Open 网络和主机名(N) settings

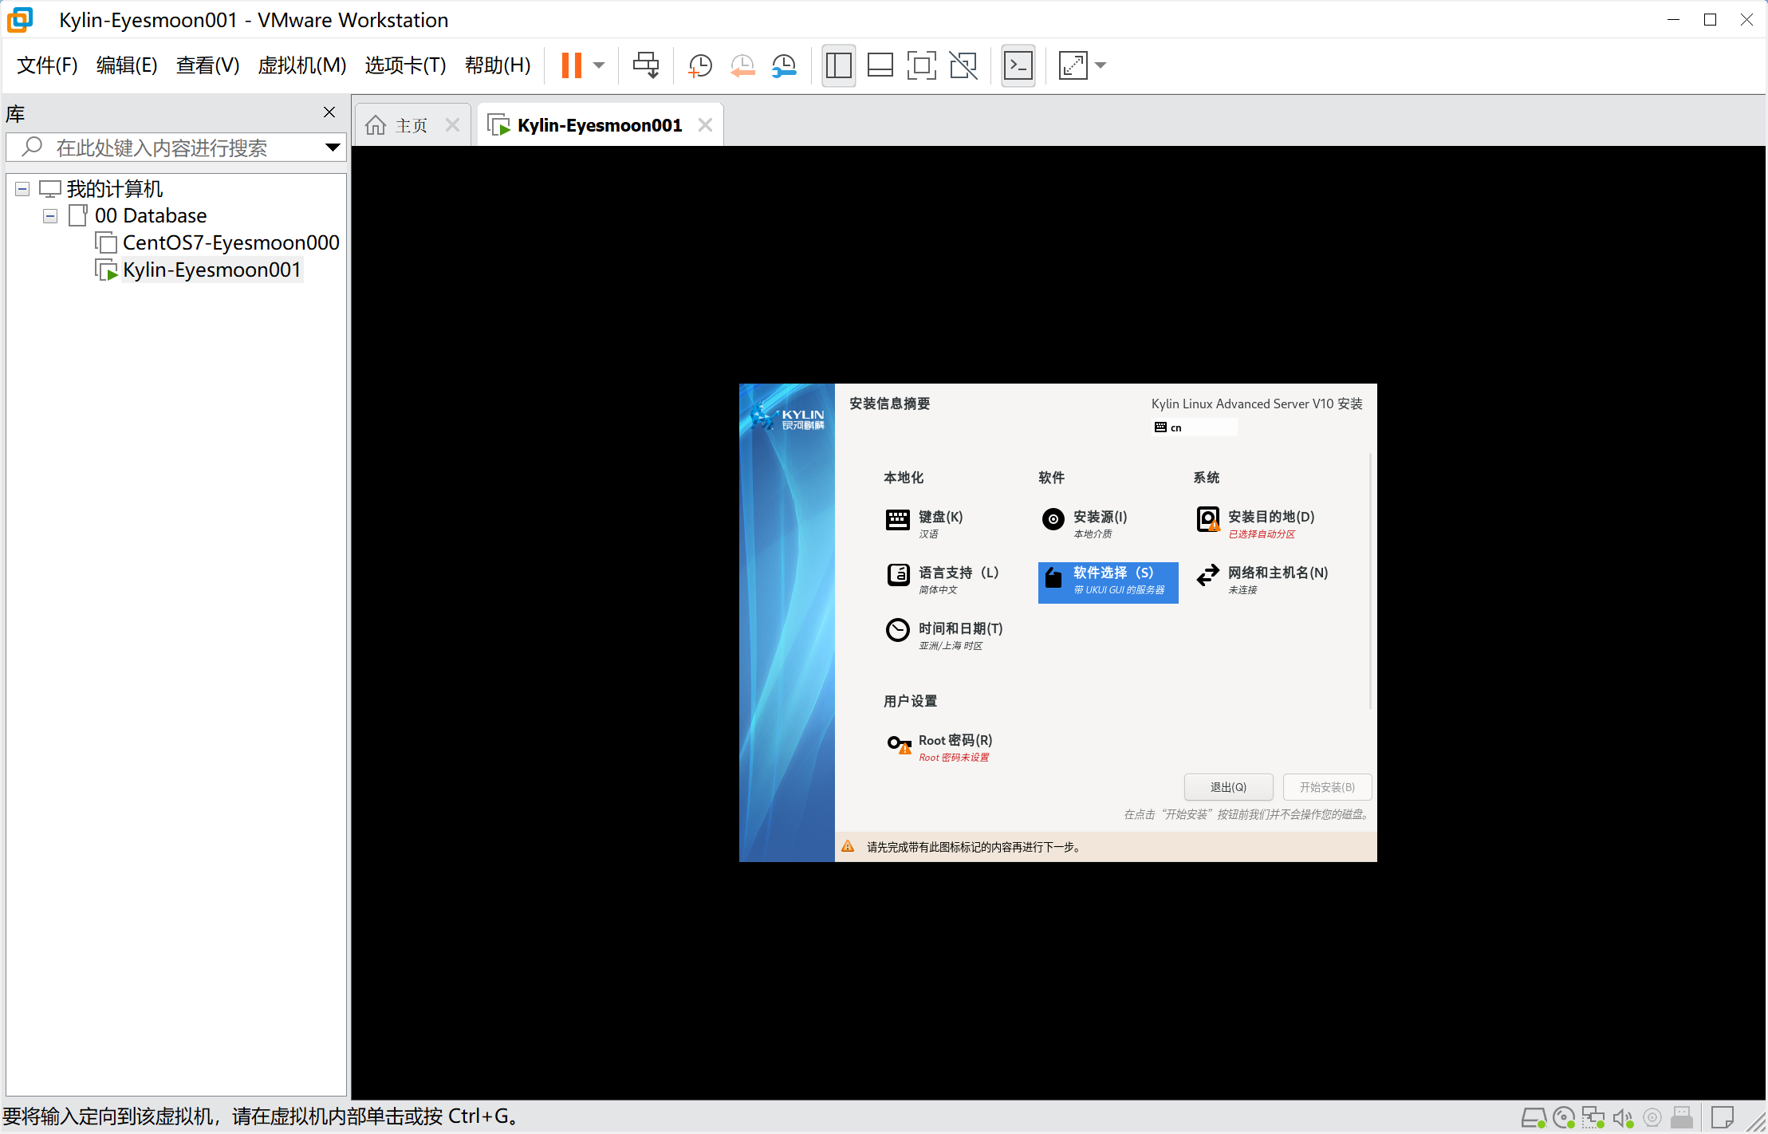(x=1262, y=580)
